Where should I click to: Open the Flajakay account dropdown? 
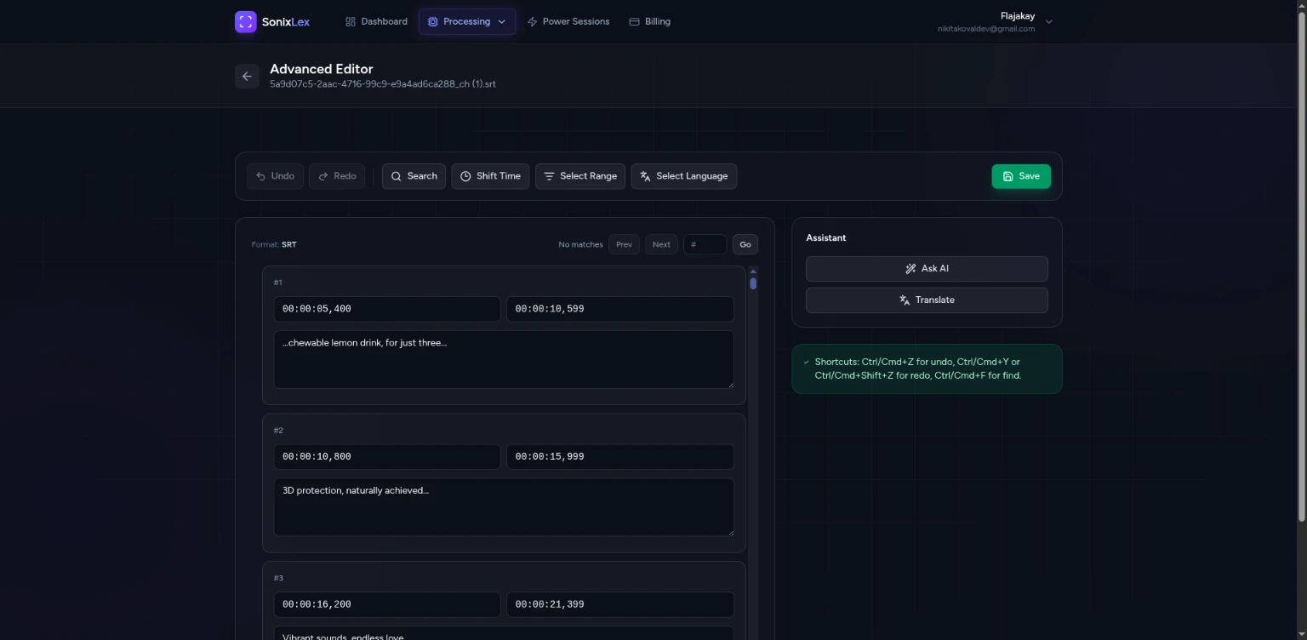995,22
